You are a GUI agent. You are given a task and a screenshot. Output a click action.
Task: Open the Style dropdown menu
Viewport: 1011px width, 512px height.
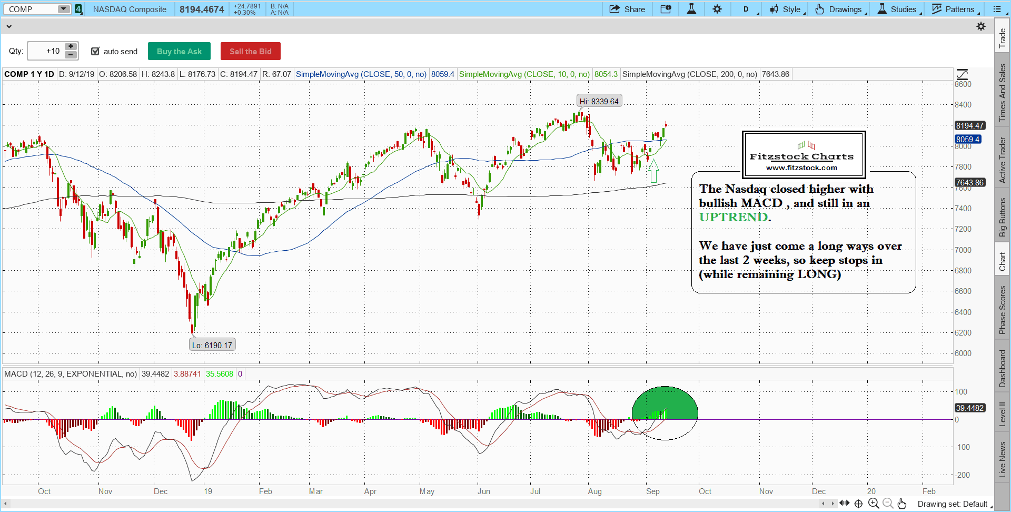tap(787, 9)
